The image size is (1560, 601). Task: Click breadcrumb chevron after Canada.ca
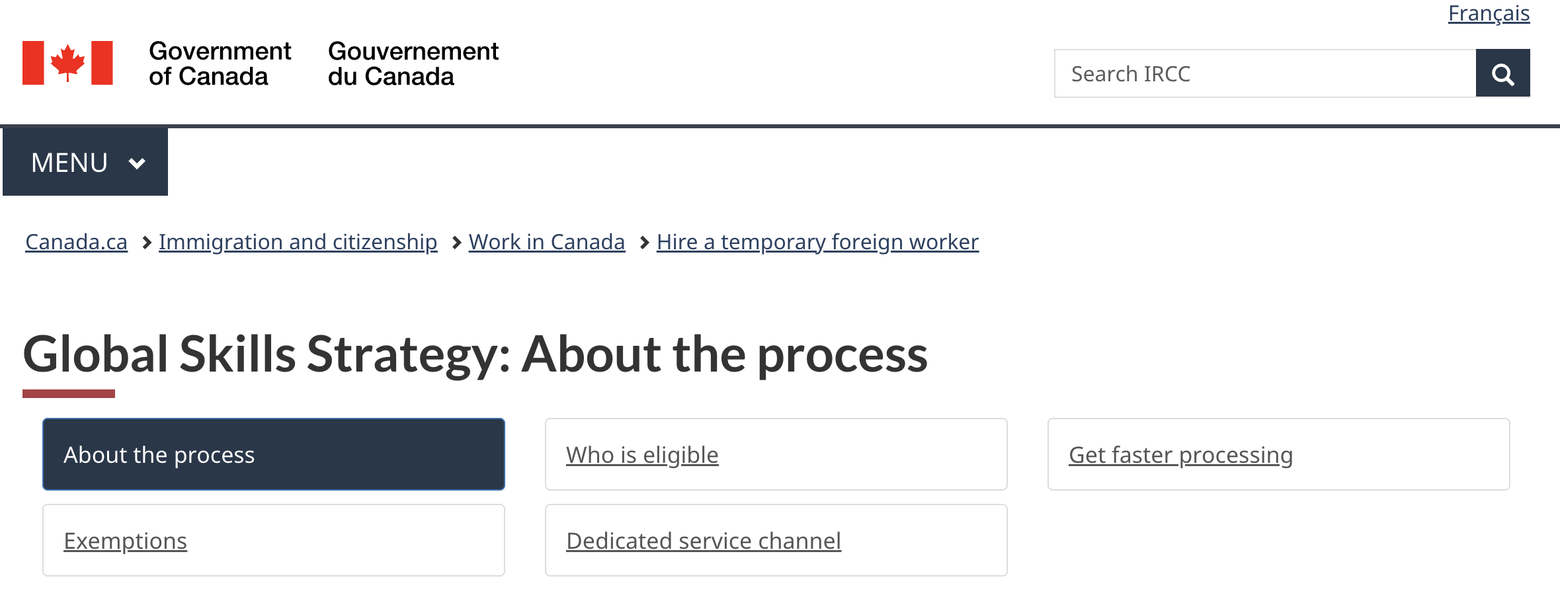147,243
